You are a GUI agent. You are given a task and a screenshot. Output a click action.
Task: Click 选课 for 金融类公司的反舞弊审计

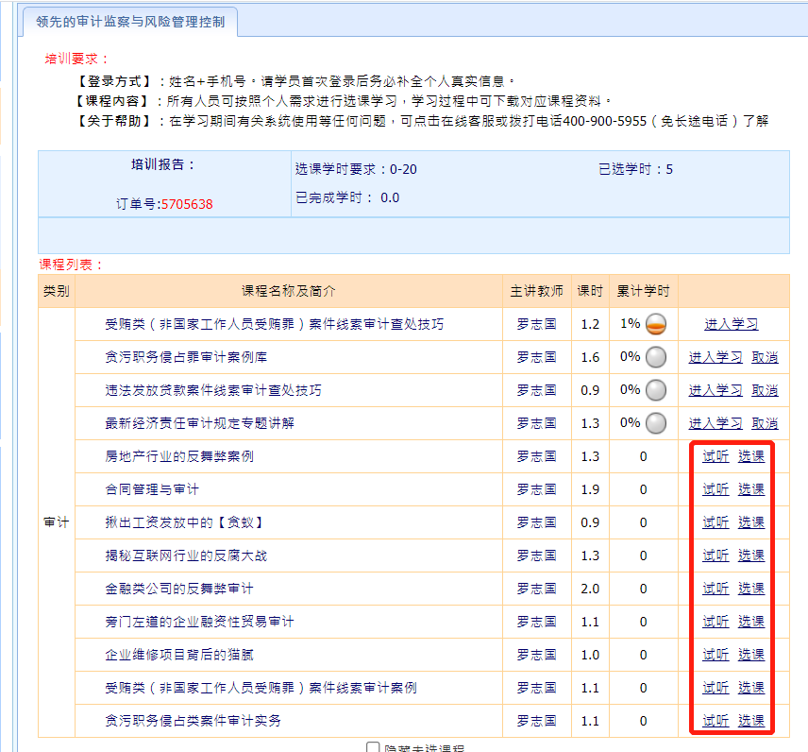[751, 589]
